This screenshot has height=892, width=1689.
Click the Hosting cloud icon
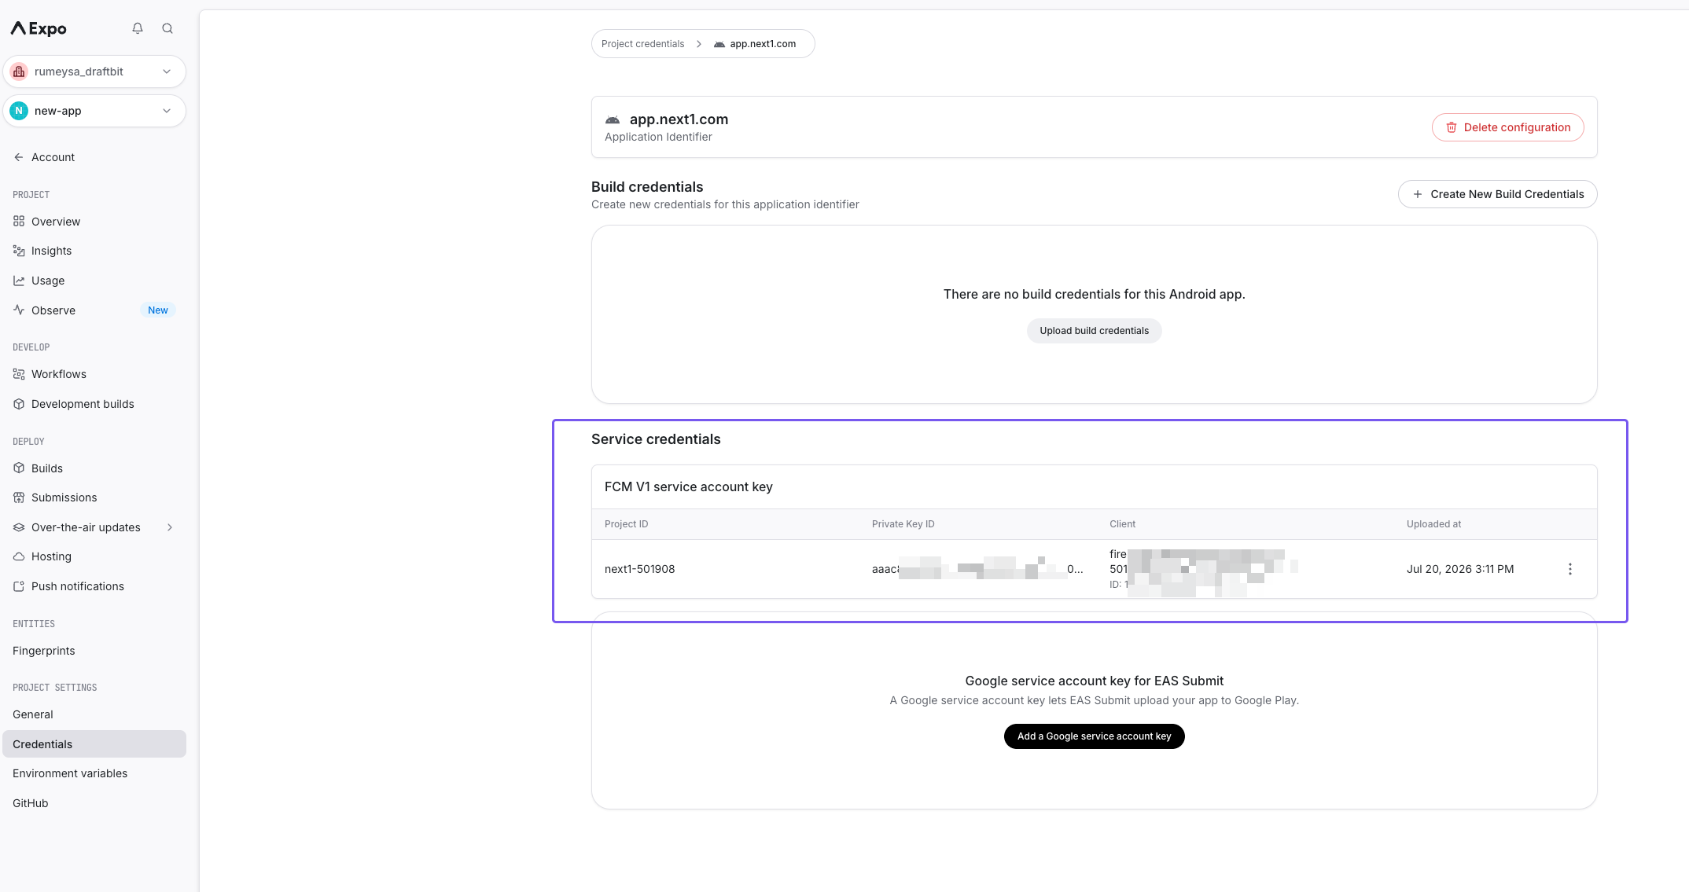(x=19, y=556)
